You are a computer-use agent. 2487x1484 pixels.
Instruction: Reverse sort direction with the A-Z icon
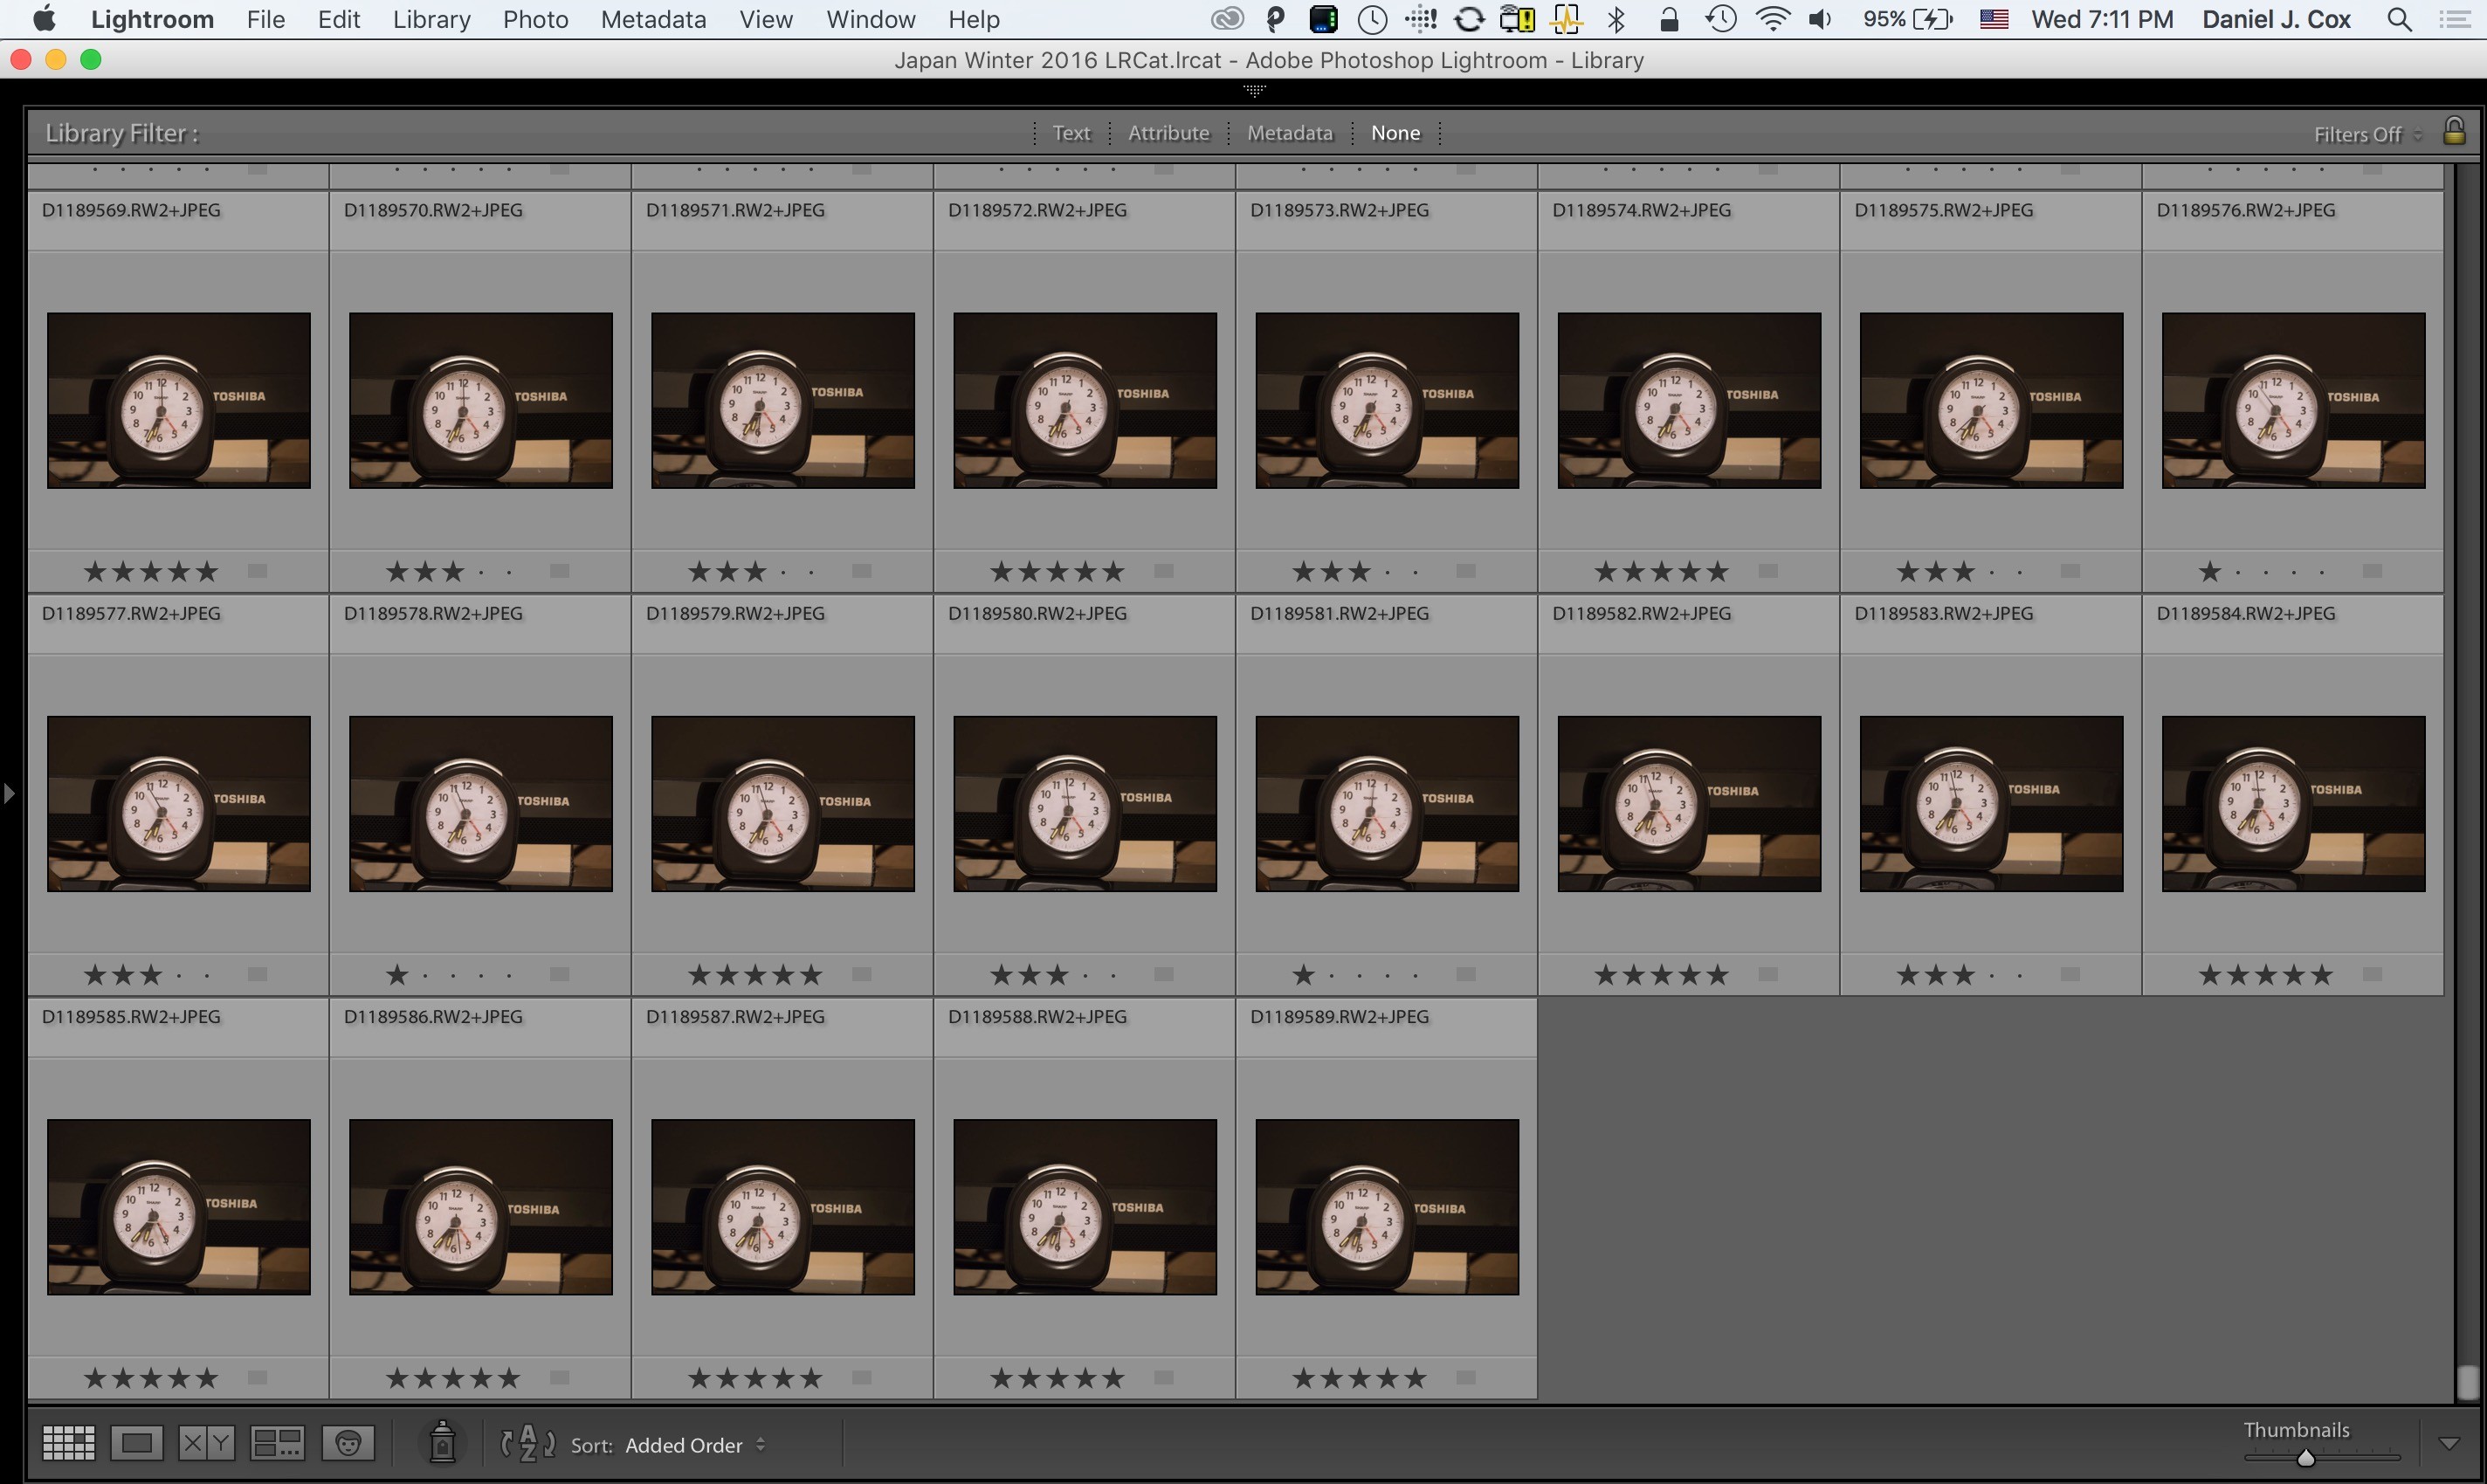point(527,1443)
